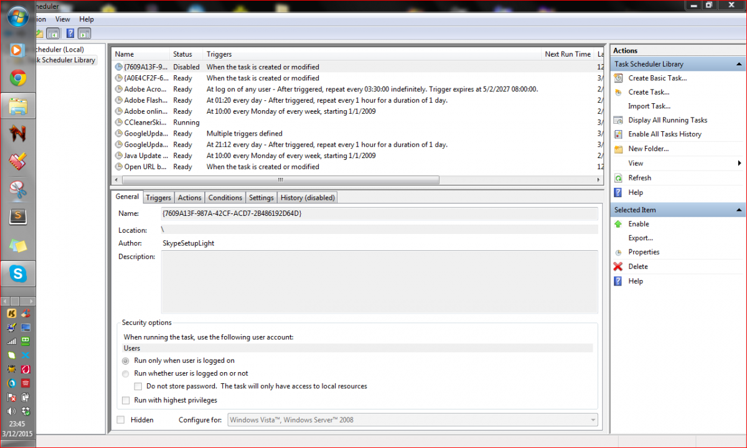Open Sticky Notes from the taskbar
This screenshot has width=747, height=448.
[x=17, y=245]
